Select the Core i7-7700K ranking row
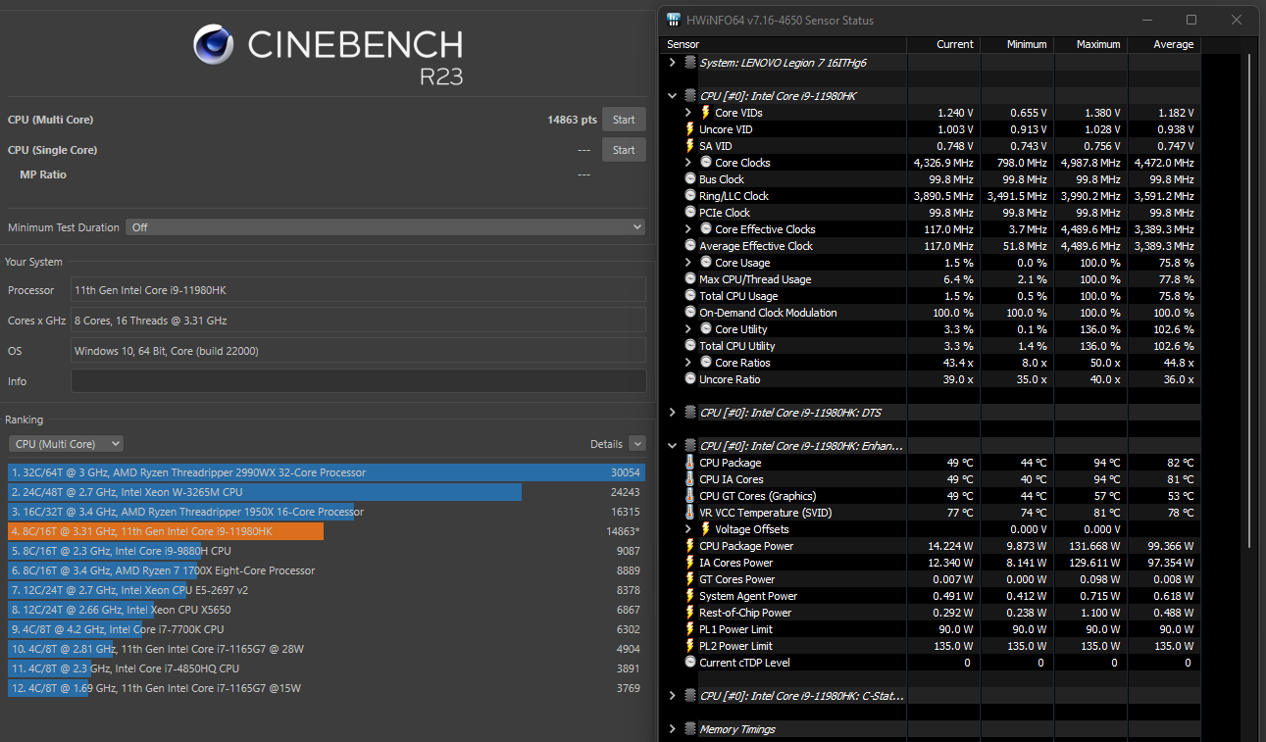This screenshot has width=1266, height=742. (327, 629)
